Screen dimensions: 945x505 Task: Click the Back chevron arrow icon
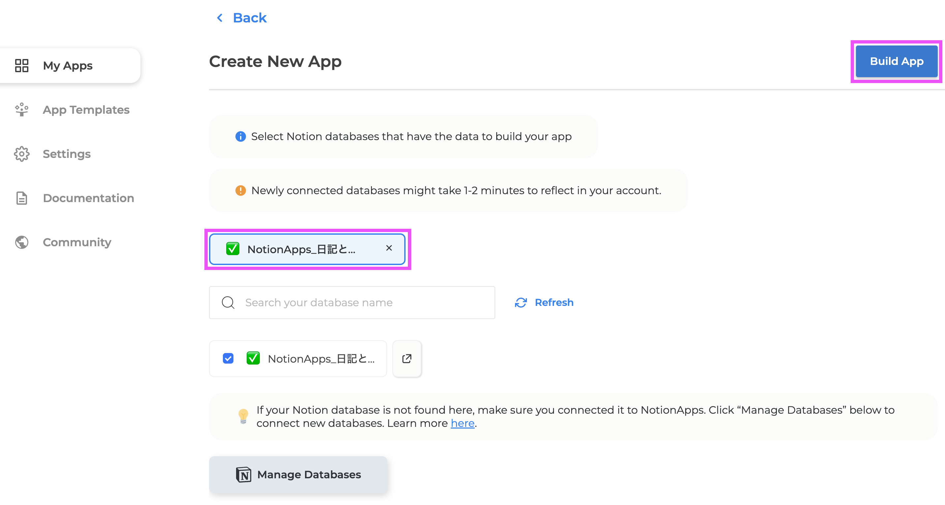click(x=220, y=17)
